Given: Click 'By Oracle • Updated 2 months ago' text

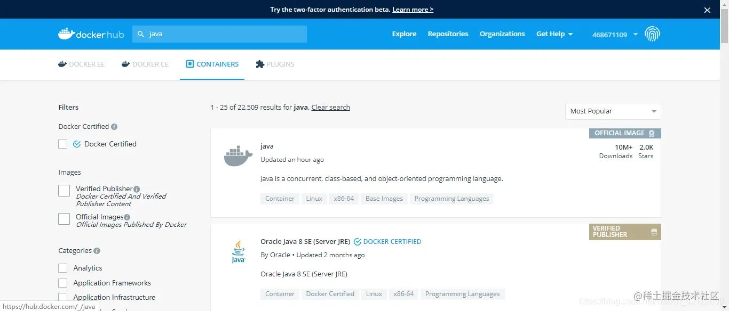Looking at the screenshot, I should click(312, 255).
